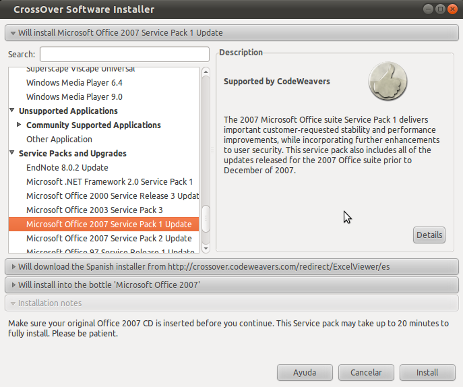Collapse the Service Packs and Upgrades group
Viewport: 463px width, 387px height.
click(x=13, y=154)
